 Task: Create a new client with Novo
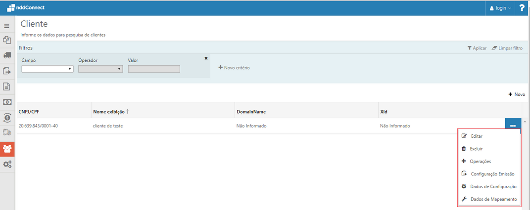(517, 94)
